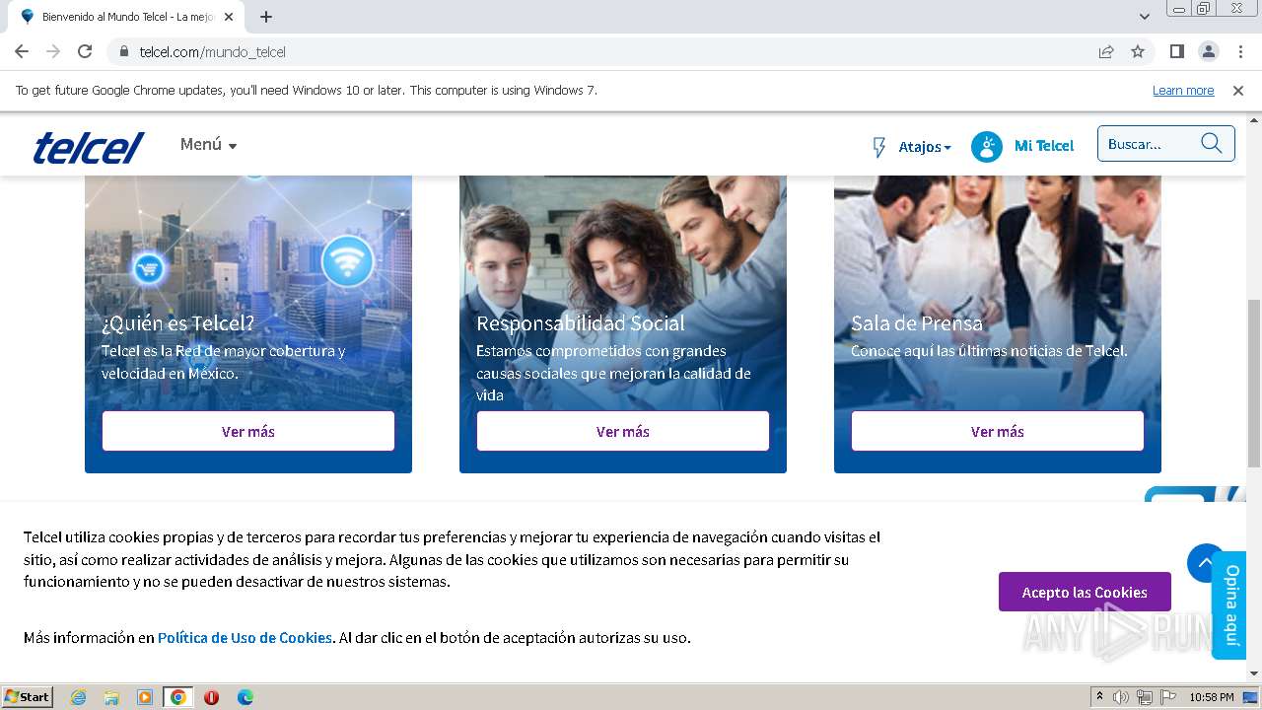
Task: Click the search magnifier icon
Action: point(1212,144)
